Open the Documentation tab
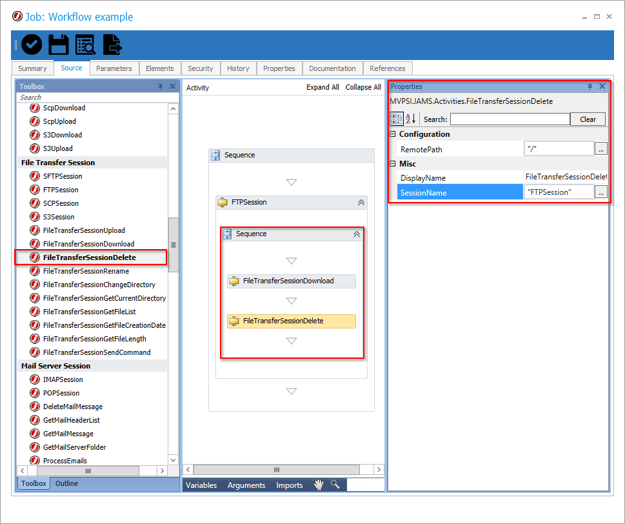Viewport: 625px width, 524px height. pos(332,68)
